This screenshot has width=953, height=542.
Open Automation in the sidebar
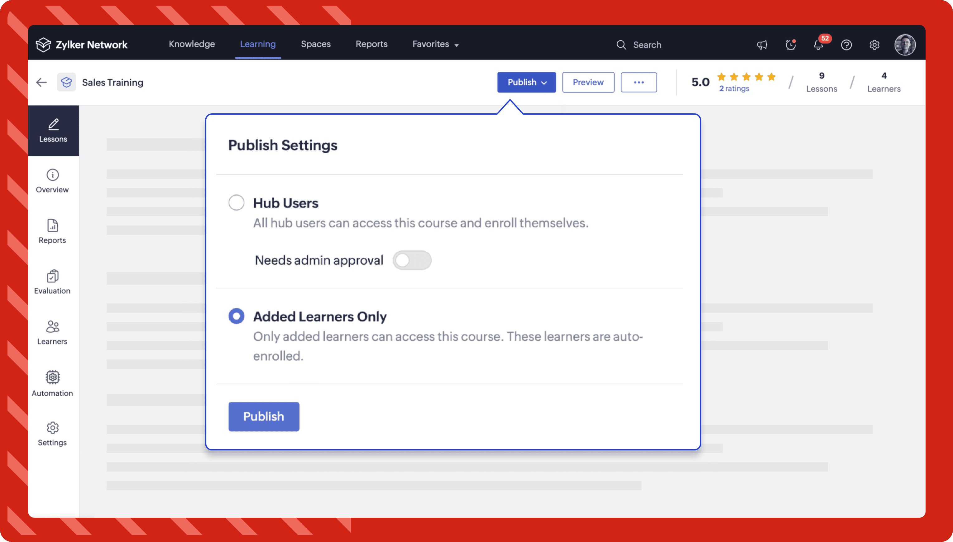click(52, 384)
